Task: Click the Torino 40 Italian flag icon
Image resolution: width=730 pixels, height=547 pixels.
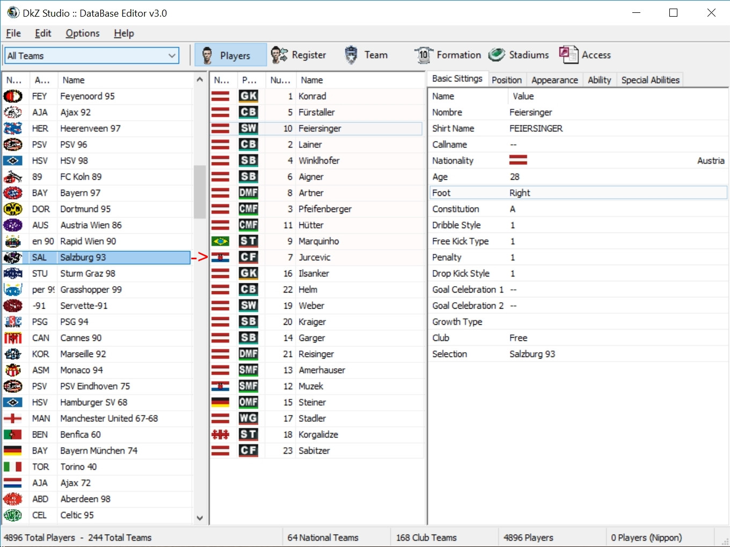Action: [13, 466]
